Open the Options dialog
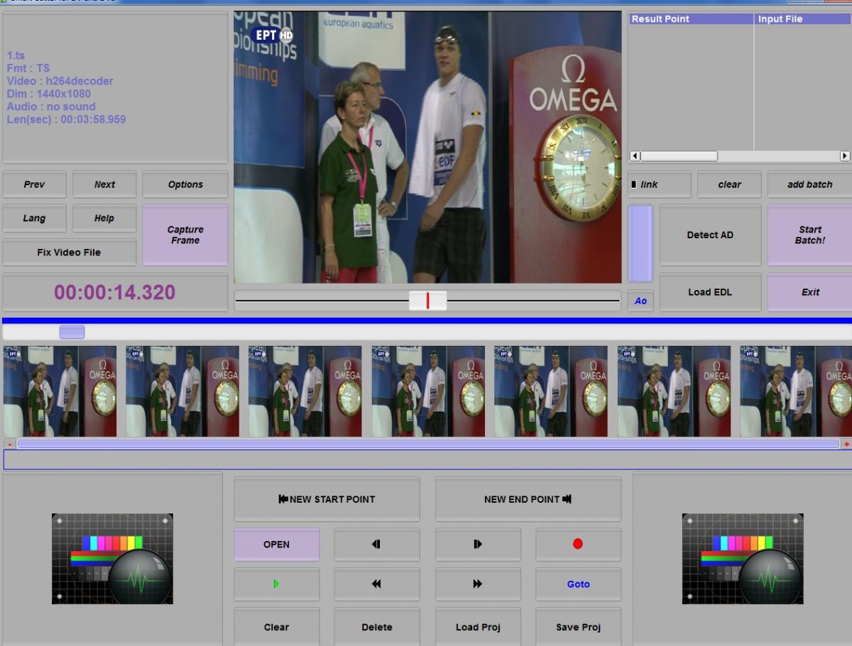 [185, 184]
